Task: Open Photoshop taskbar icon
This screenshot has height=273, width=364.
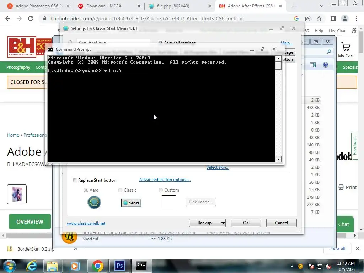Action: click(x=119, y=266)
